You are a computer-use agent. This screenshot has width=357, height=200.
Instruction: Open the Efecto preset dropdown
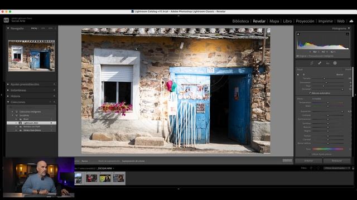click(317, 99)
